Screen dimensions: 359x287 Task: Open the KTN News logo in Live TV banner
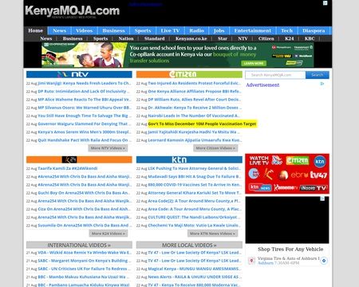[260, 187]
